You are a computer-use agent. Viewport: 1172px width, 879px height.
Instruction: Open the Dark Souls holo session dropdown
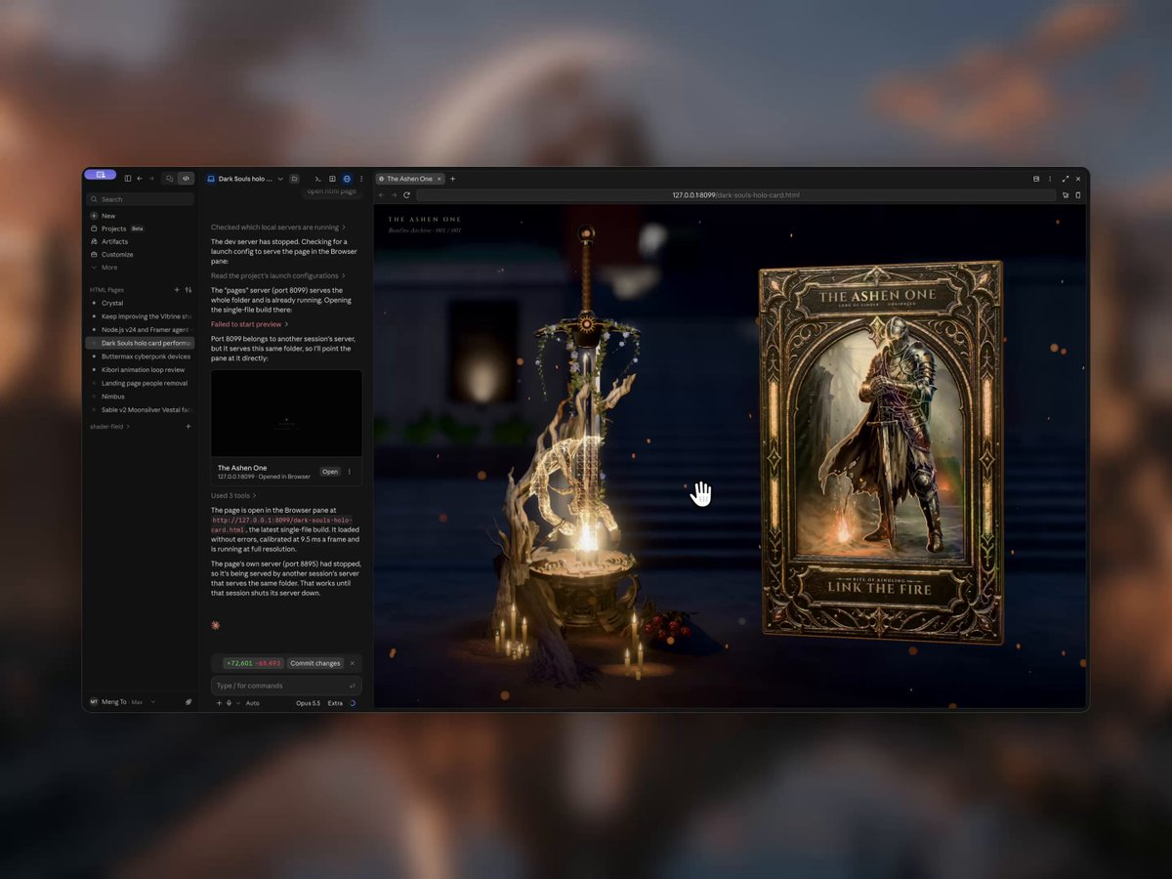coord(280,179)
